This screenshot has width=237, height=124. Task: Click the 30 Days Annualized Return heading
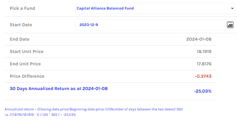59,88
